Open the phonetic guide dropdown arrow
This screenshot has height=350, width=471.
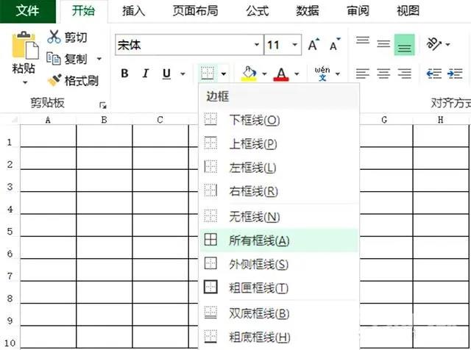point(338,74)
